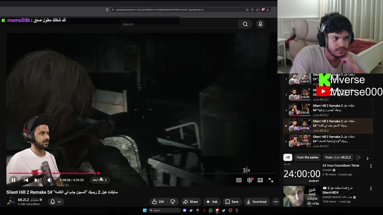Open options menu for Countdown Timer video
This screenshot has height=215, width=383.
(x=371, y=166)
